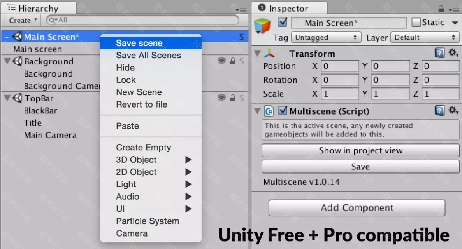Collapse the TopBar scene in Hierarchy

click(7, 98)
